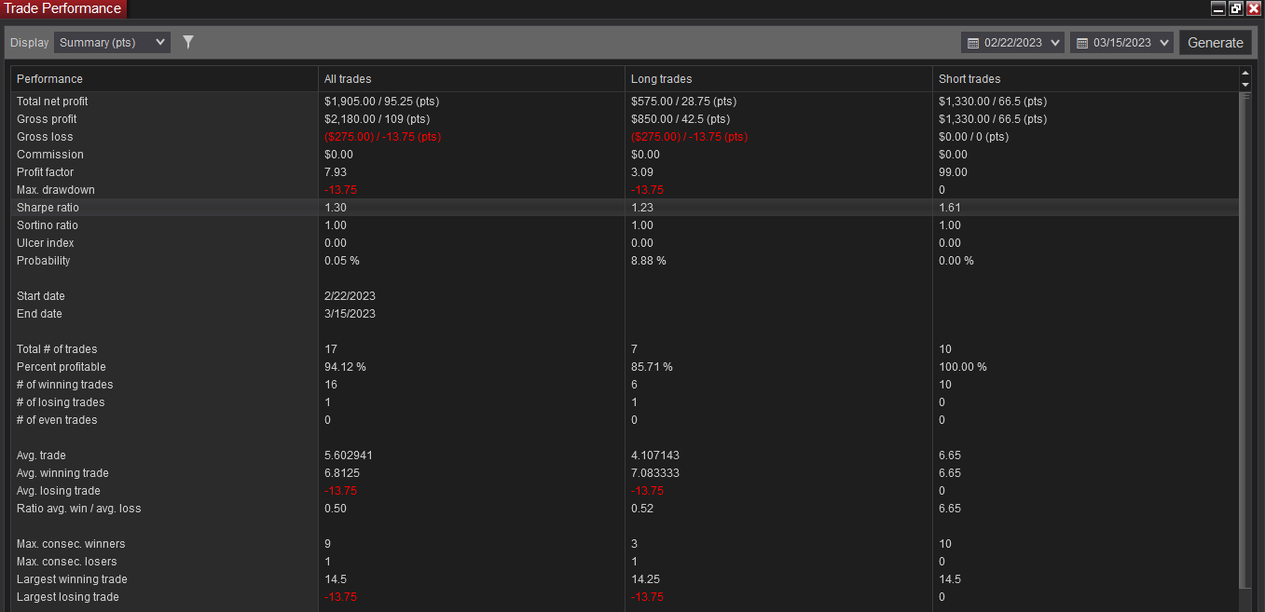The image size is (1265, 612).
Task: Select the End date row label
Action: pos(39,314)
